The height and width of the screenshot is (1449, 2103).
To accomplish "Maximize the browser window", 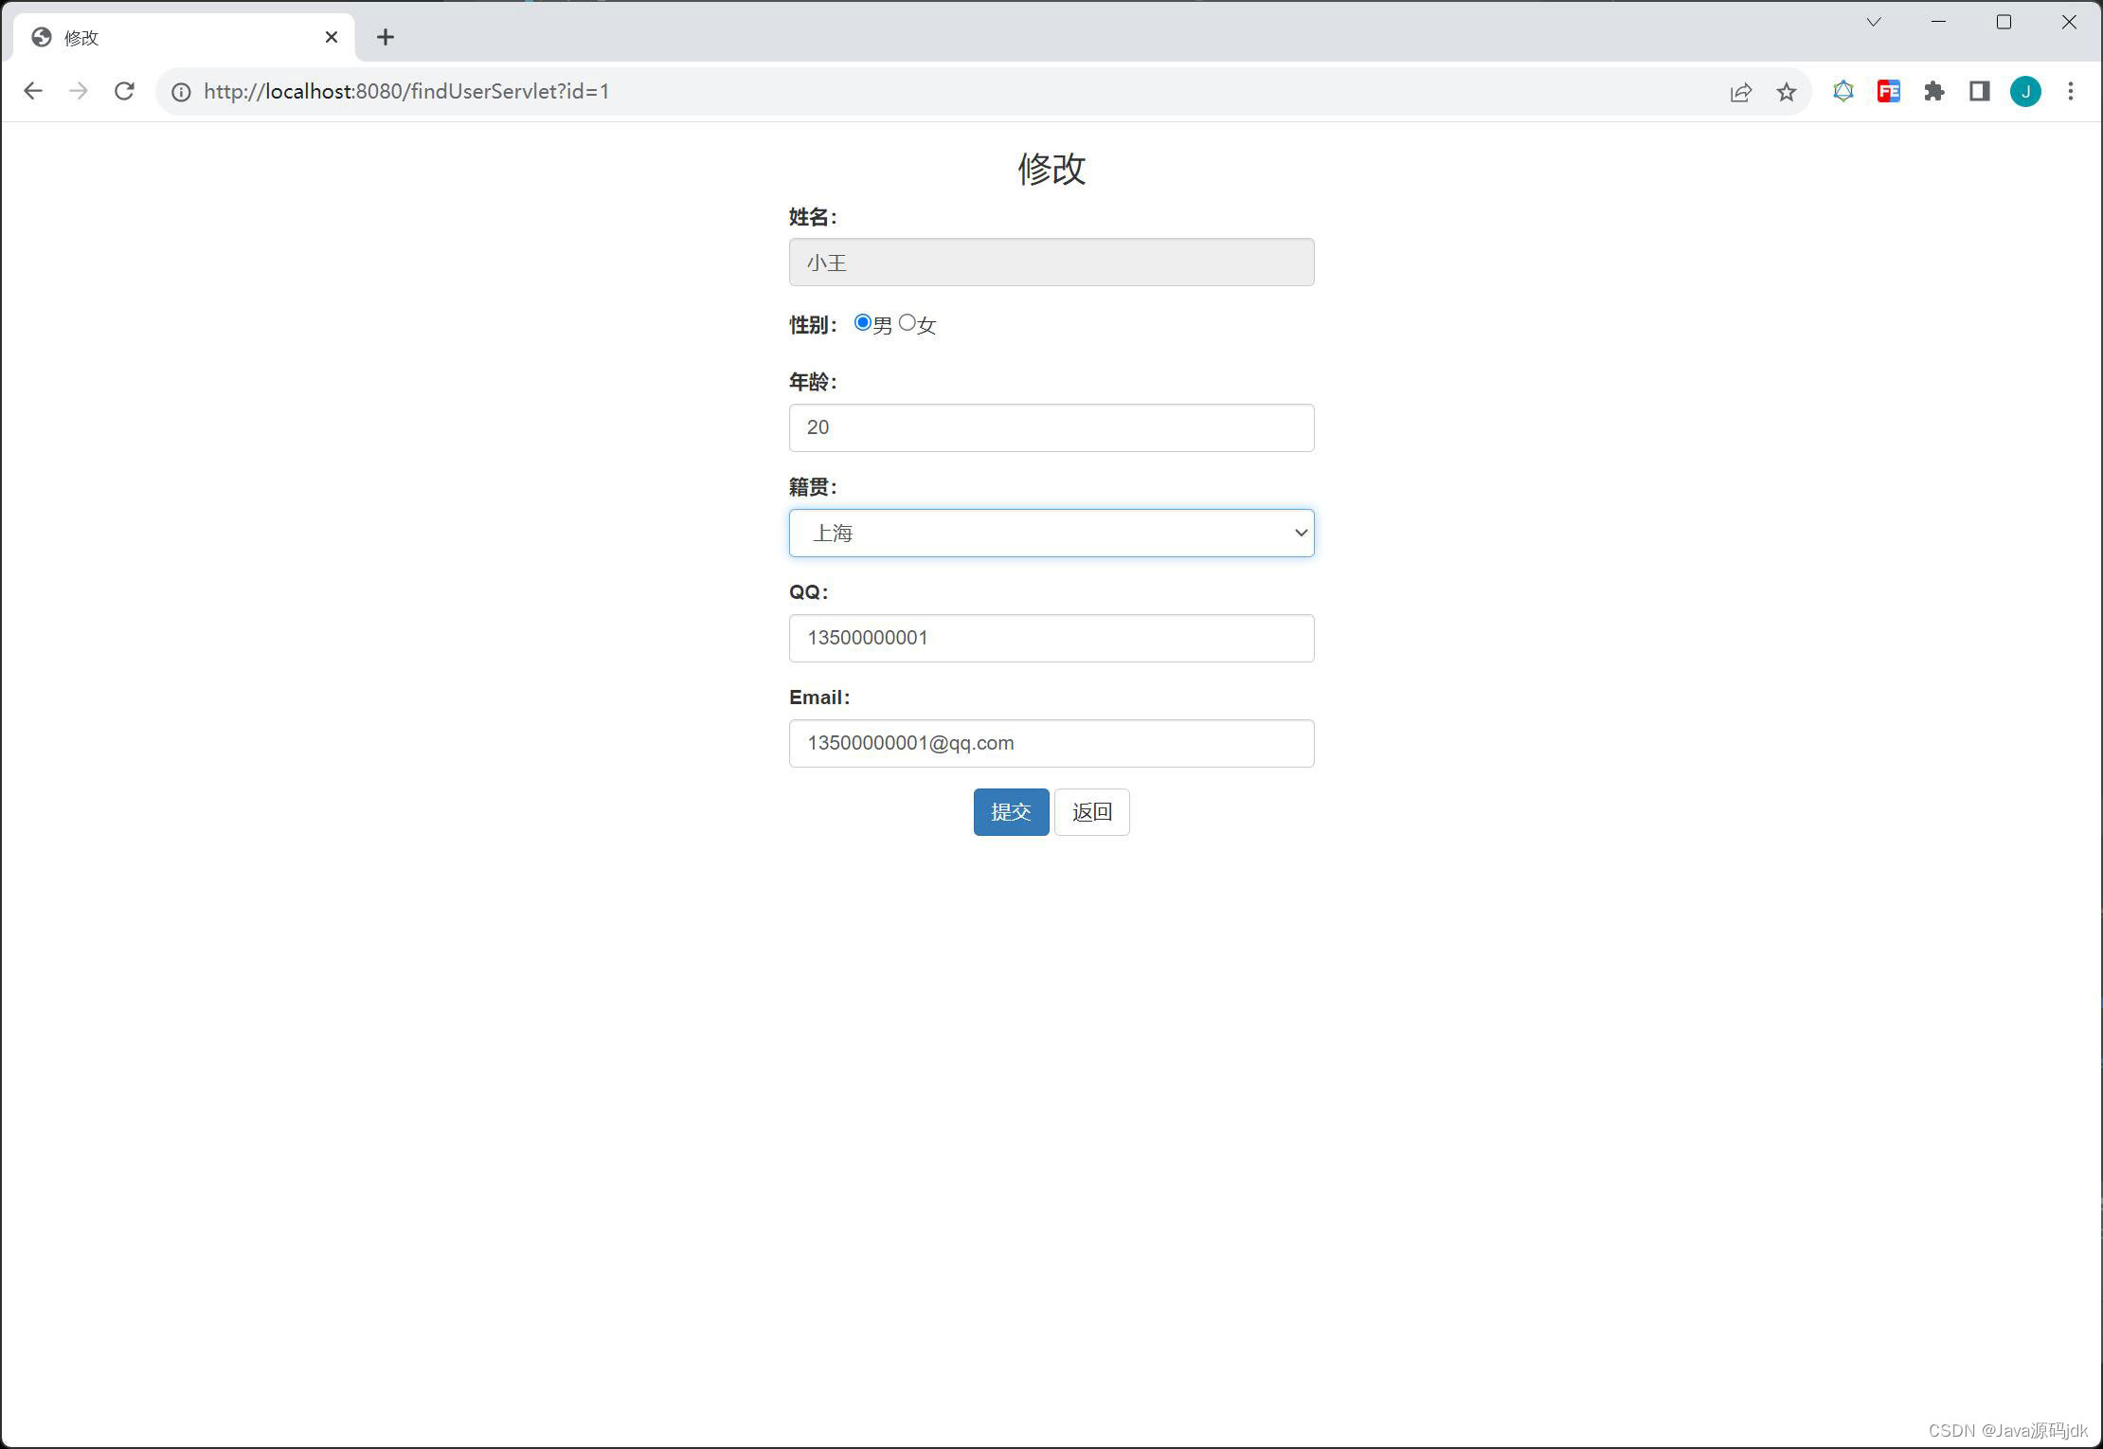I will click(x=2004, y=22).
